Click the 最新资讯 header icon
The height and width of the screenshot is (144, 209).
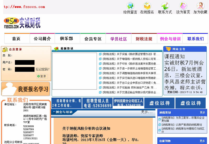pos(56,49)
